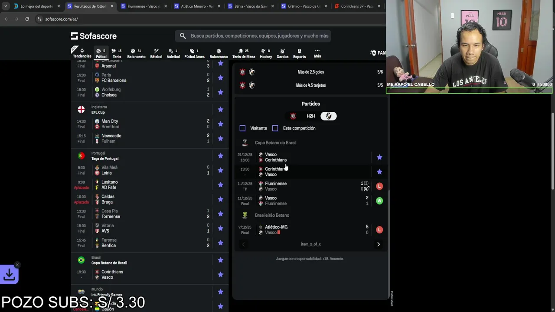Click the blue download icon

point(9,274)
